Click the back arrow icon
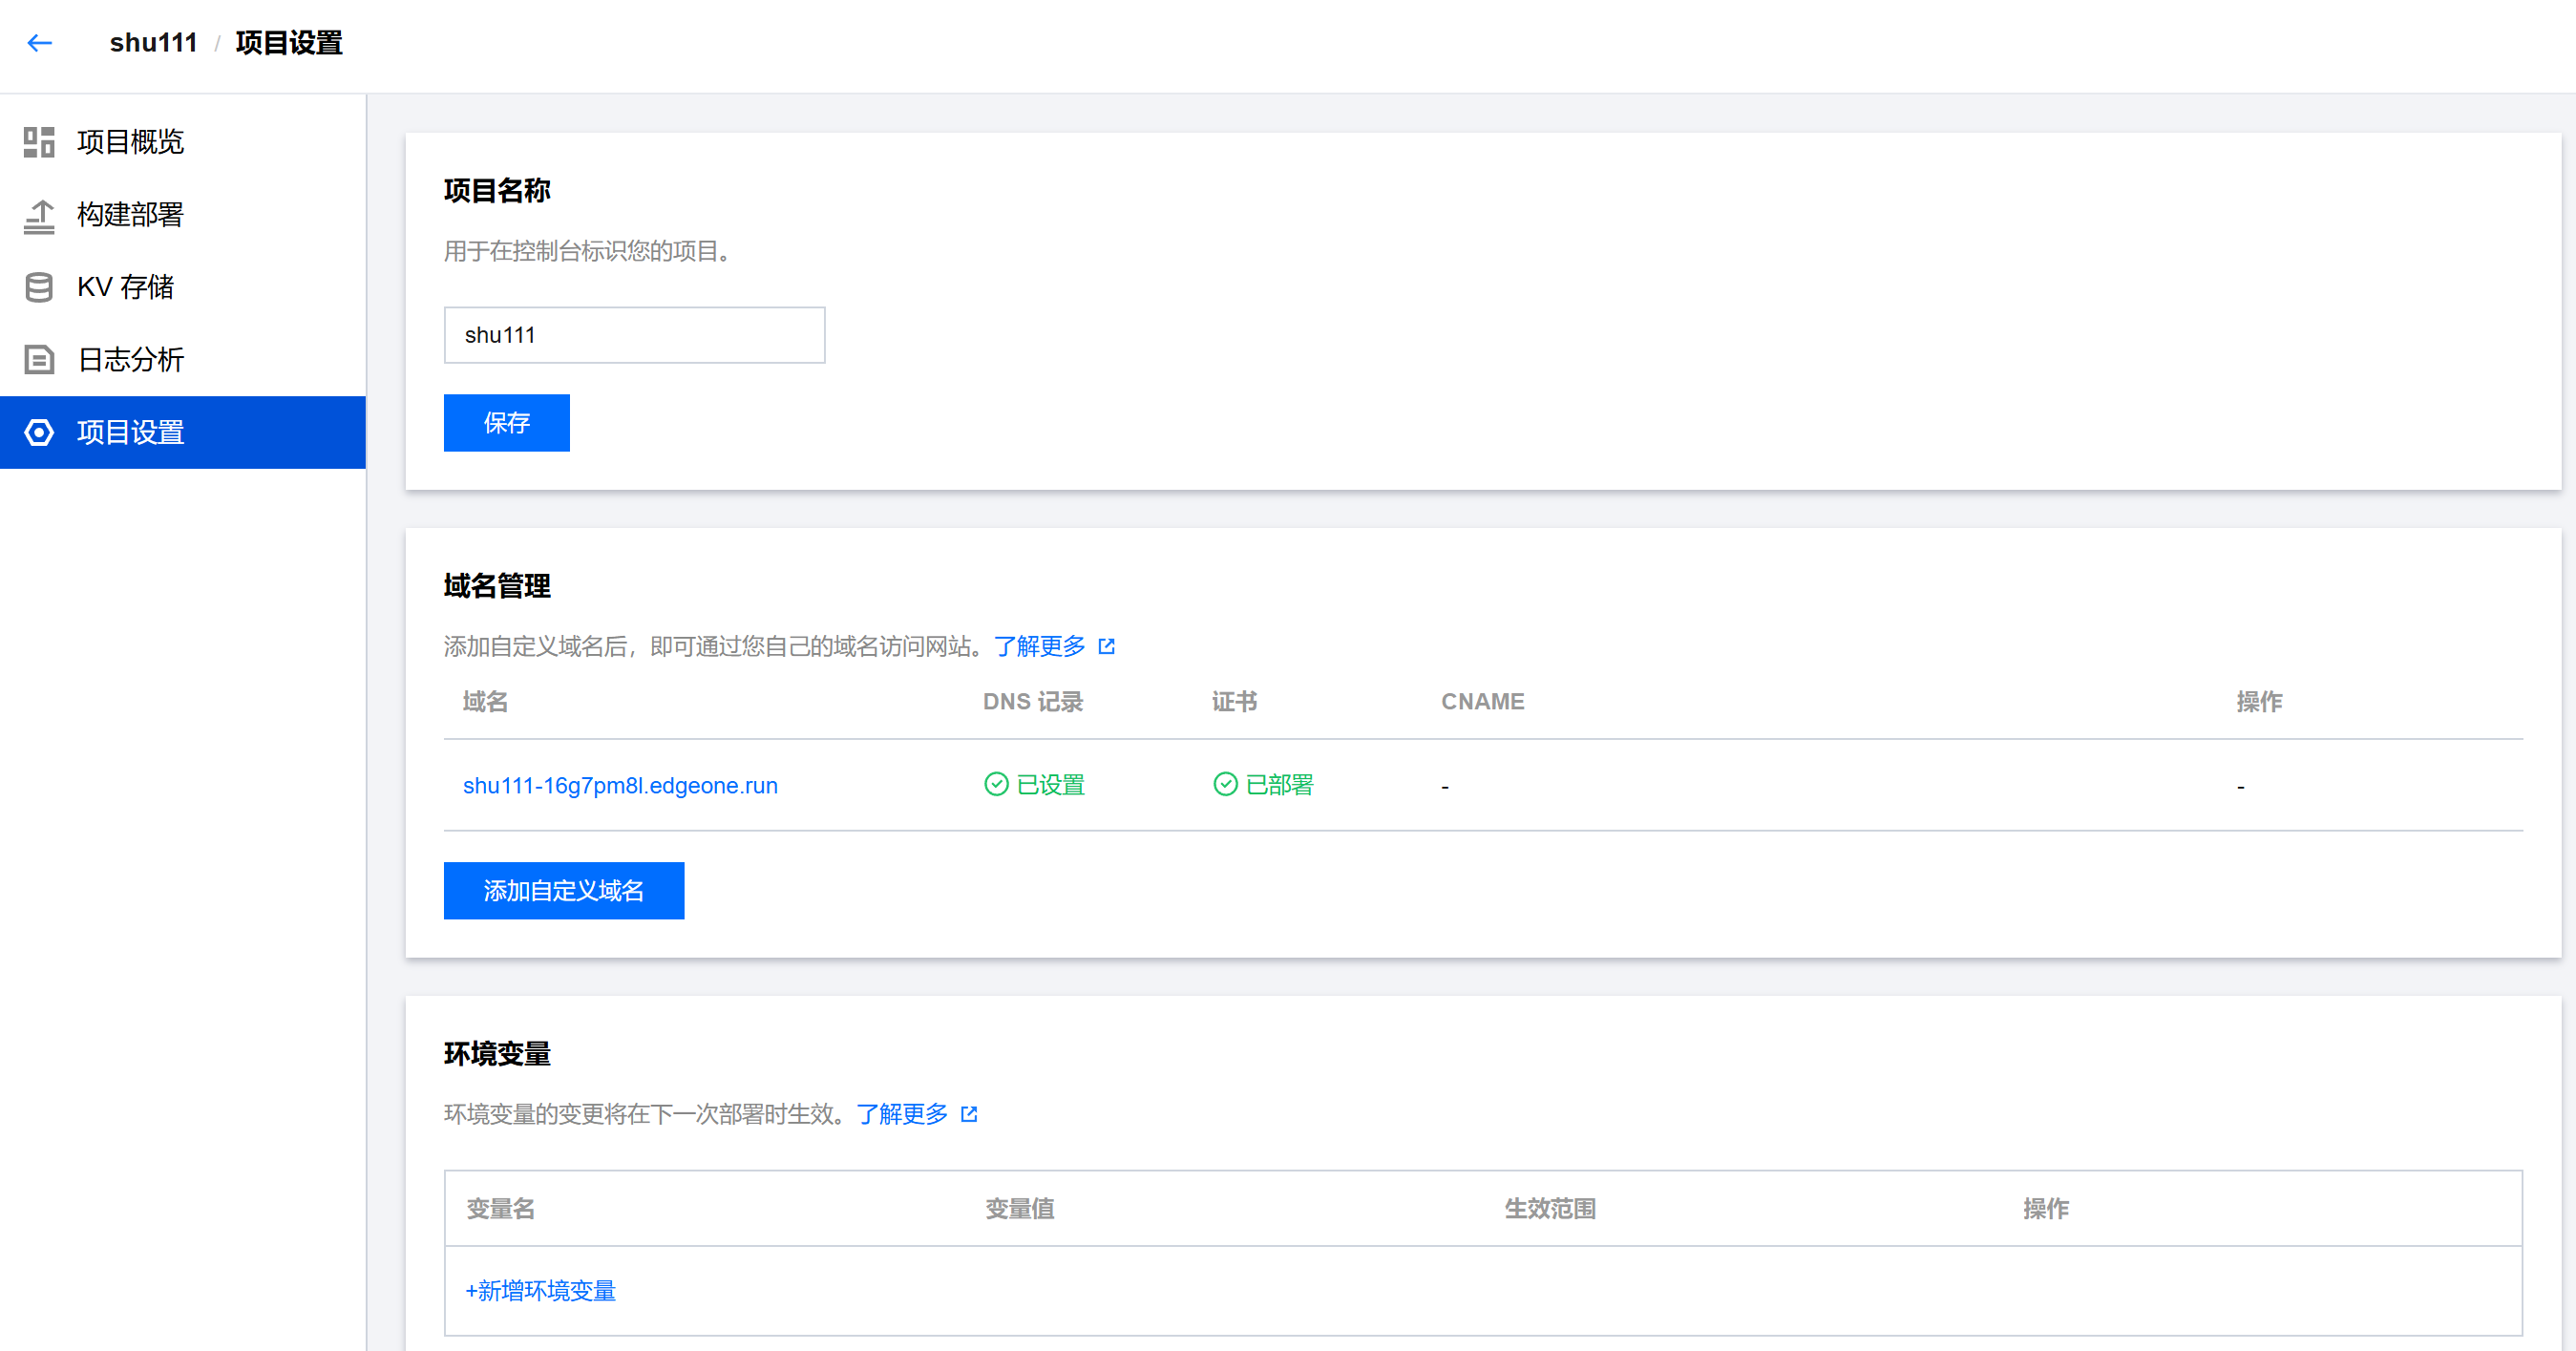The height and width of the screenshot is (1351, 2576). tap(40, 43)
